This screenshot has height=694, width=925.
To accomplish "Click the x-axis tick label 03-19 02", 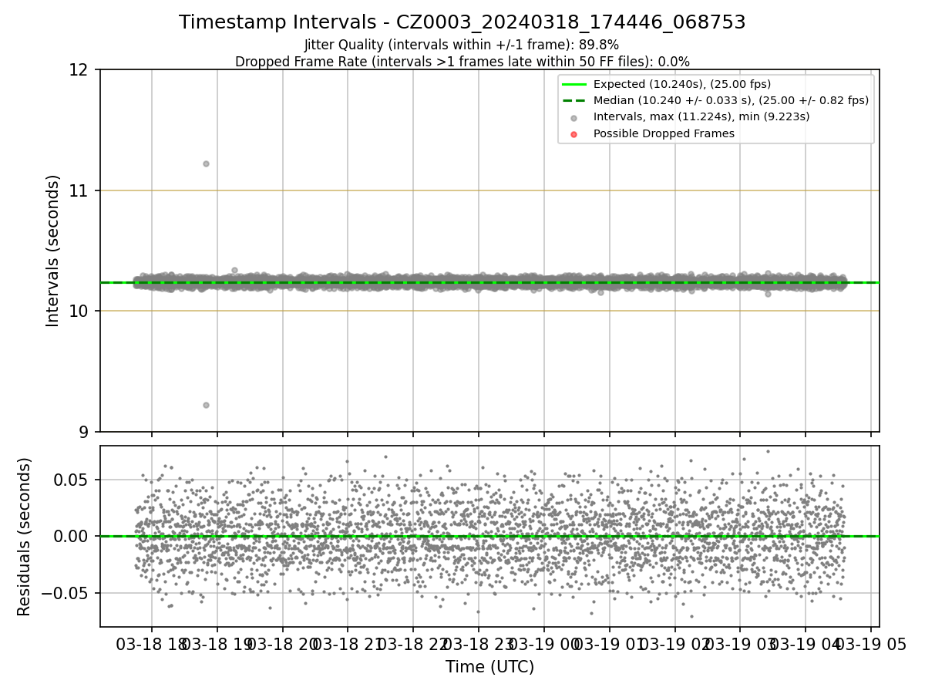I will [674, 645].
